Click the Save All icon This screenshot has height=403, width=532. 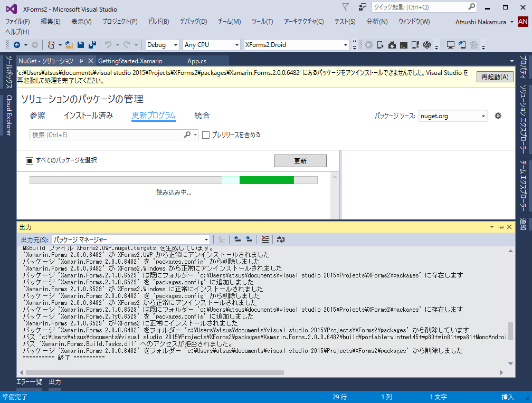point(92,45)
